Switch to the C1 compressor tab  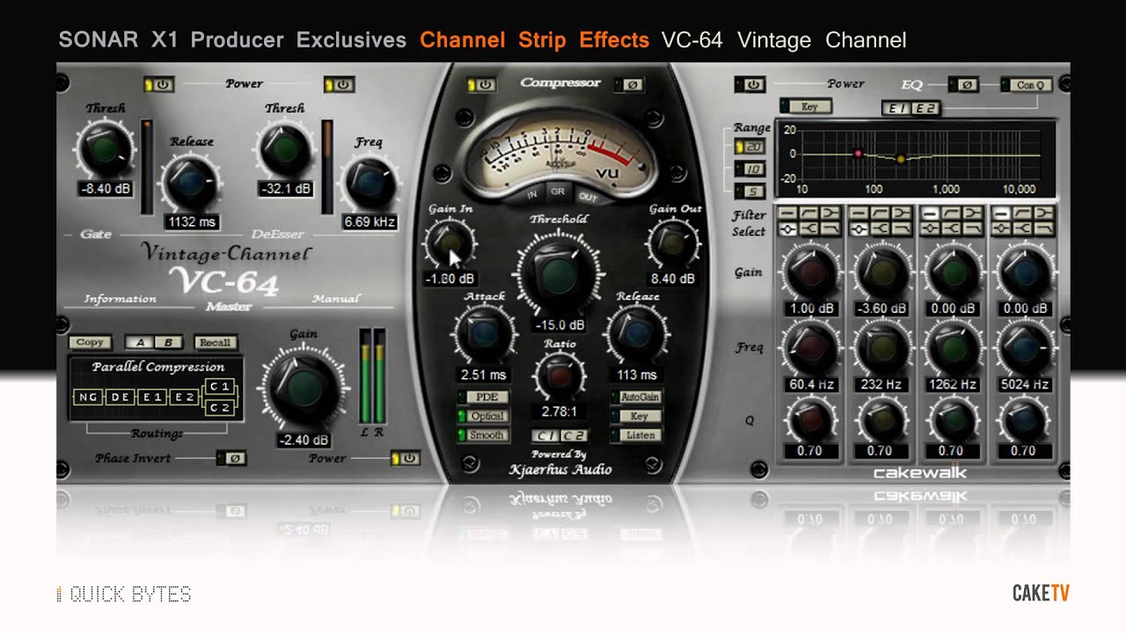tap(545, 435)
